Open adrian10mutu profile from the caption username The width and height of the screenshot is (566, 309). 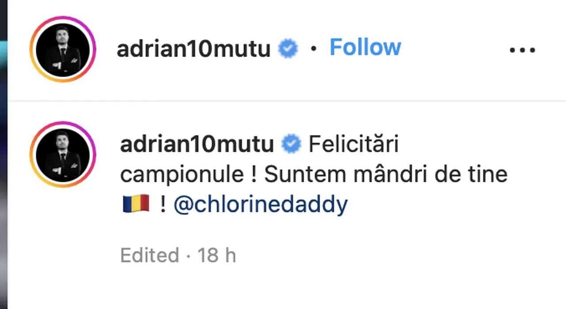(x=196, y=145)
